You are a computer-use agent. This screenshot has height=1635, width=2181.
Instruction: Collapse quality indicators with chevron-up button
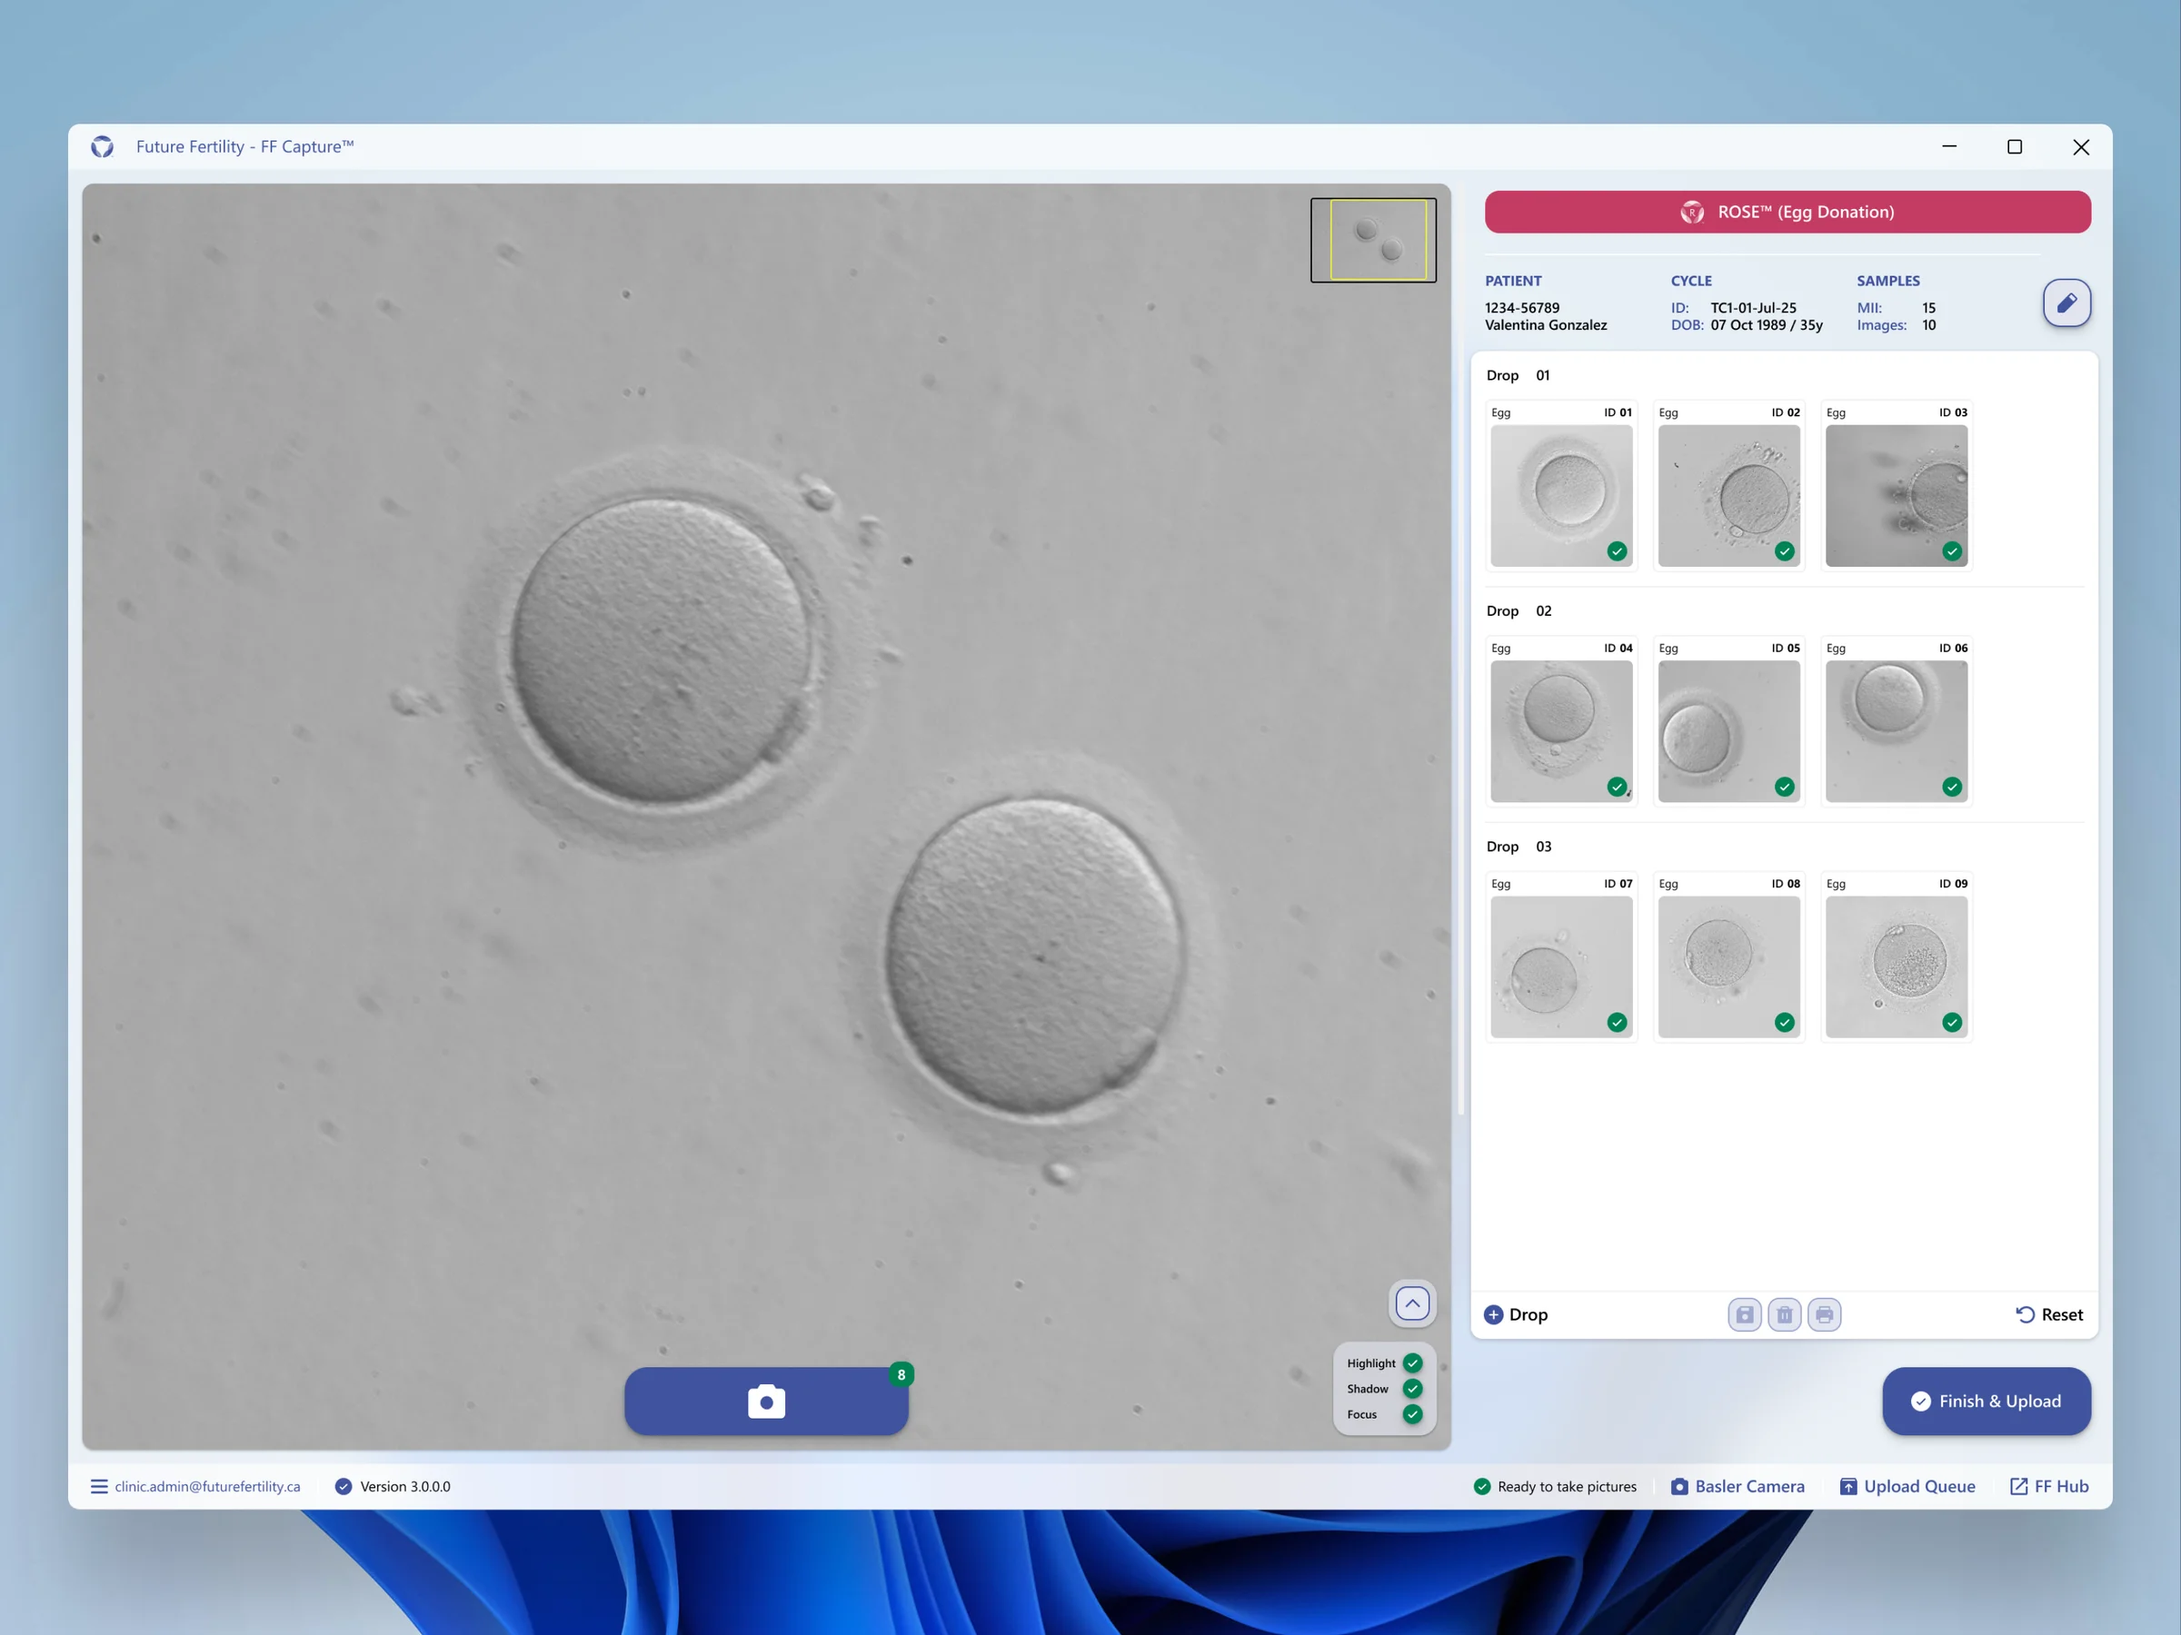click(1412, 1303)
